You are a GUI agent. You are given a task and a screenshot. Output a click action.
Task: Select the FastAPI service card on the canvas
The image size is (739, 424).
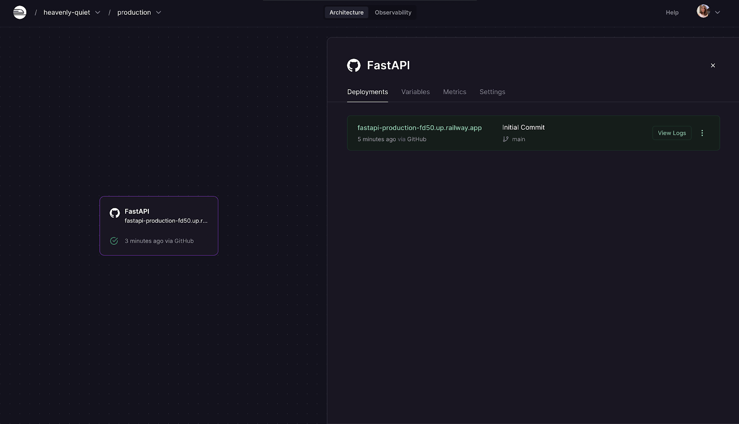coord(159,226)
